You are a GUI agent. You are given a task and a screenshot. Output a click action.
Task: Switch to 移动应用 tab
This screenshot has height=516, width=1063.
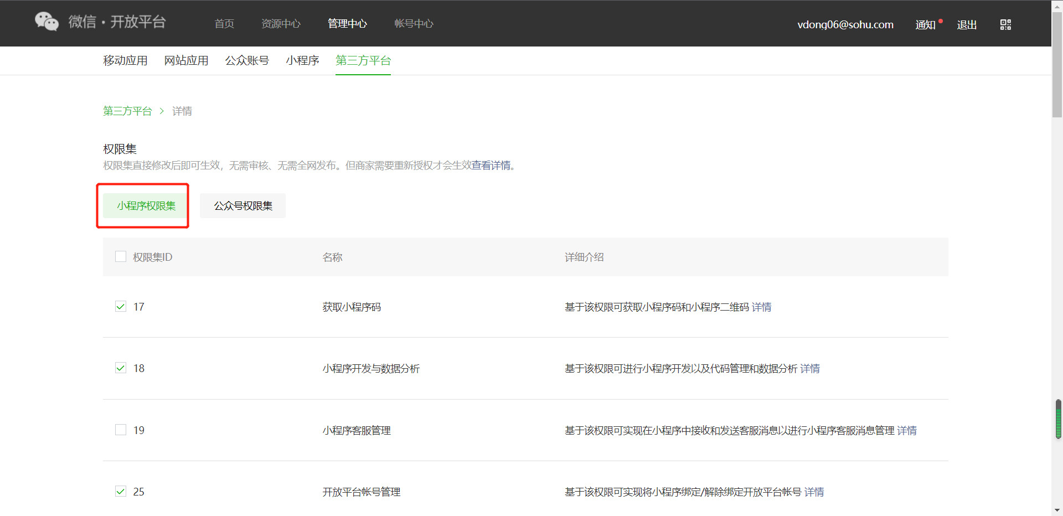click(125, 60)
